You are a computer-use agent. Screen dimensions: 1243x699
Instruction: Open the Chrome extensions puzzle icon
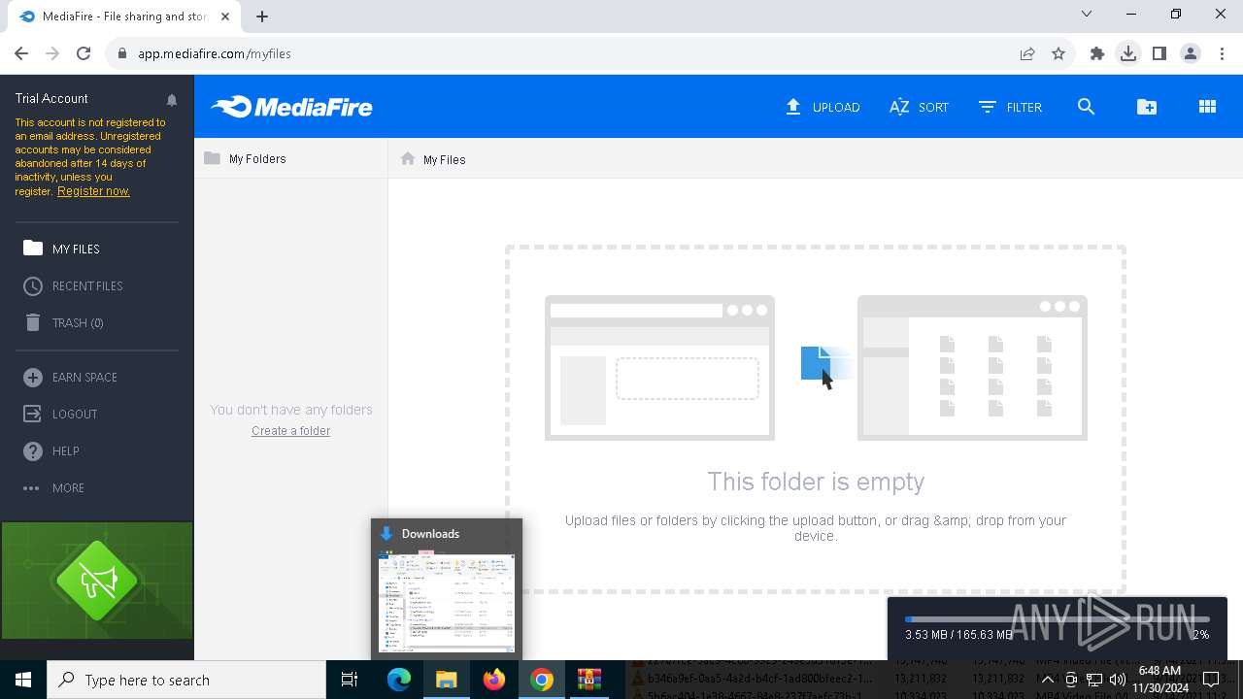(x=1097, y=53)
